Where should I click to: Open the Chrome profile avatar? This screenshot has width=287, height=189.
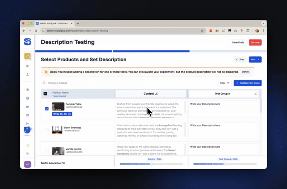click(x=257, y=31)
